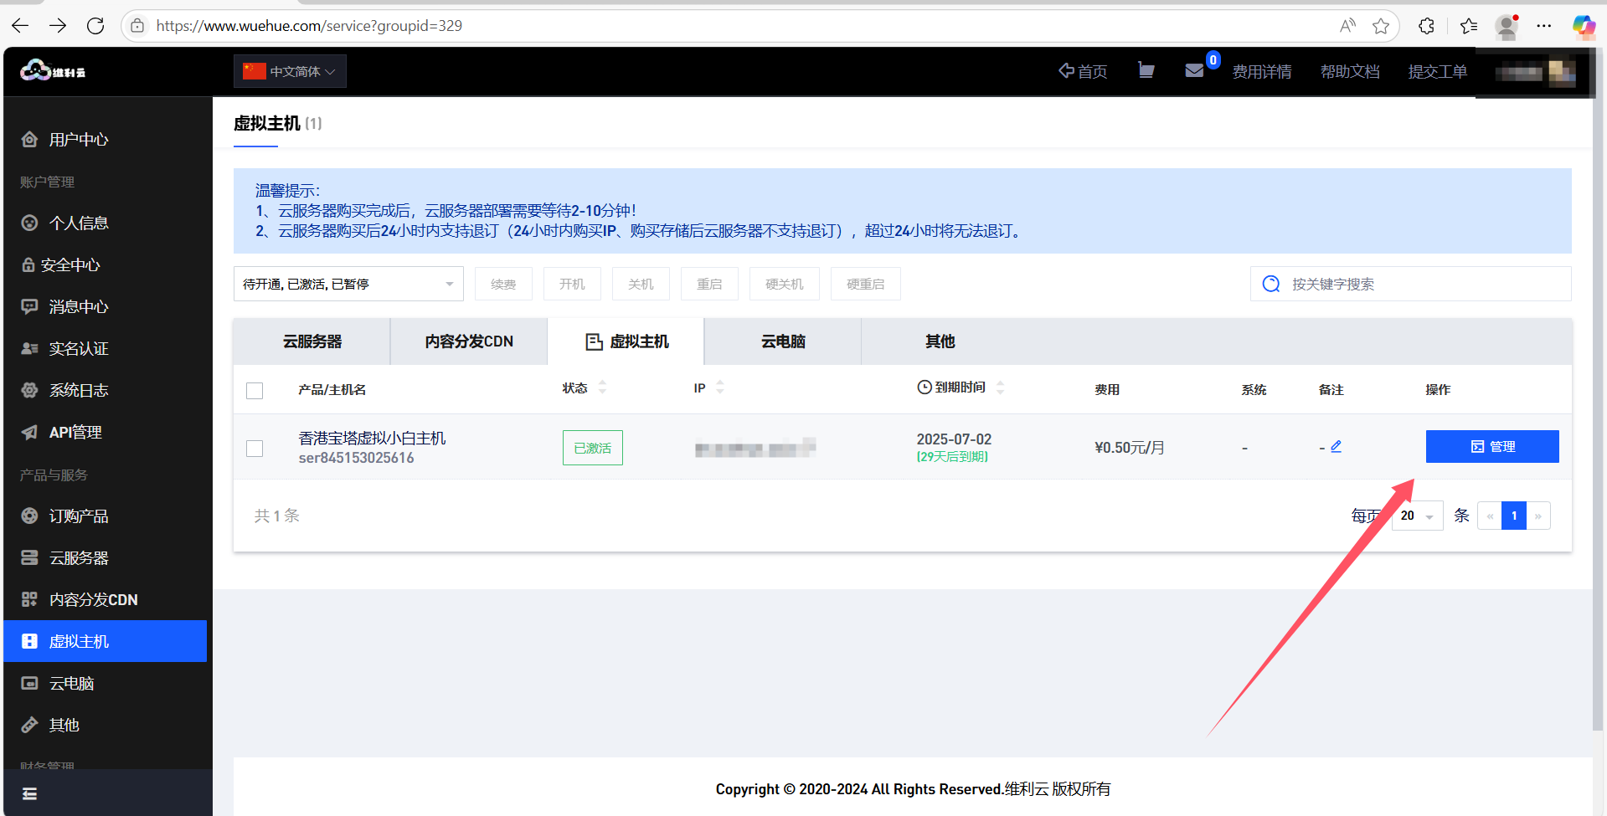This screenshot has width=1607, height=816.
Task: Go to previous page with « button
Action: tap(1490, 516)
